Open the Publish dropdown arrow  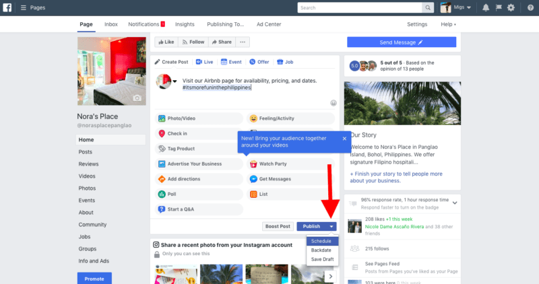coord(331,226)
